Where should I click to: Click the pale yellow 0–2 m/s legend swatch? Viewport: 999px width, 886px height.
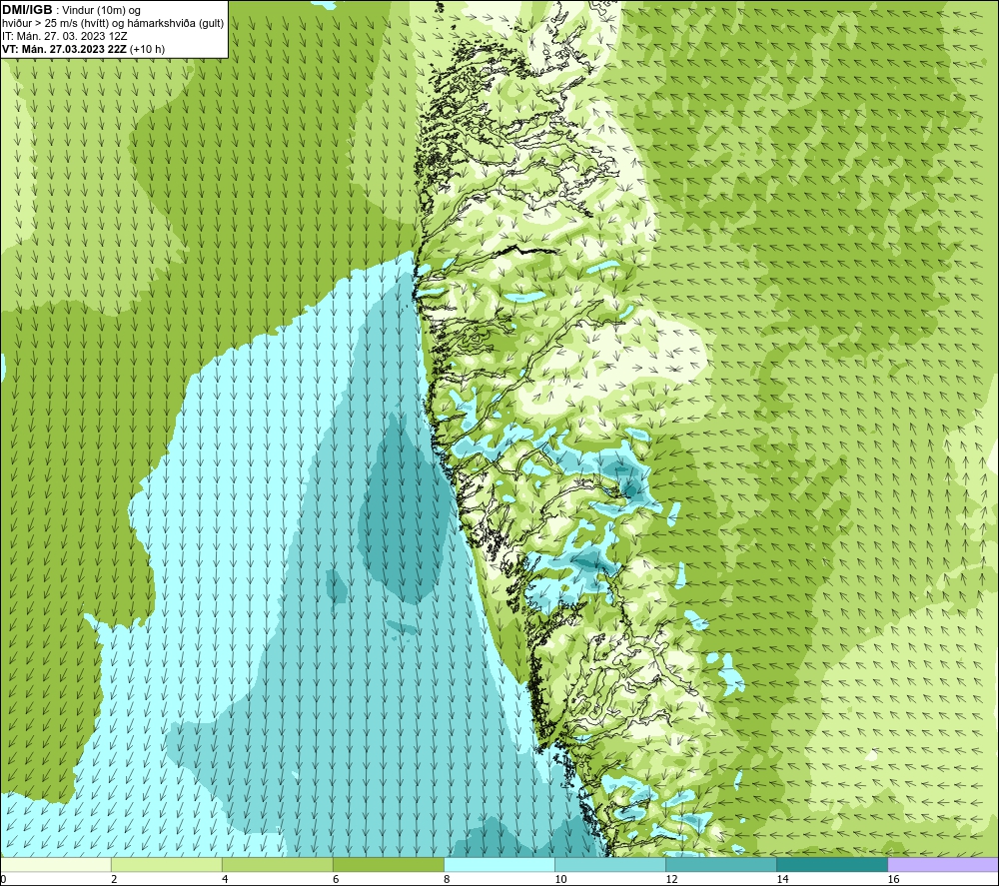pos(56,864)
